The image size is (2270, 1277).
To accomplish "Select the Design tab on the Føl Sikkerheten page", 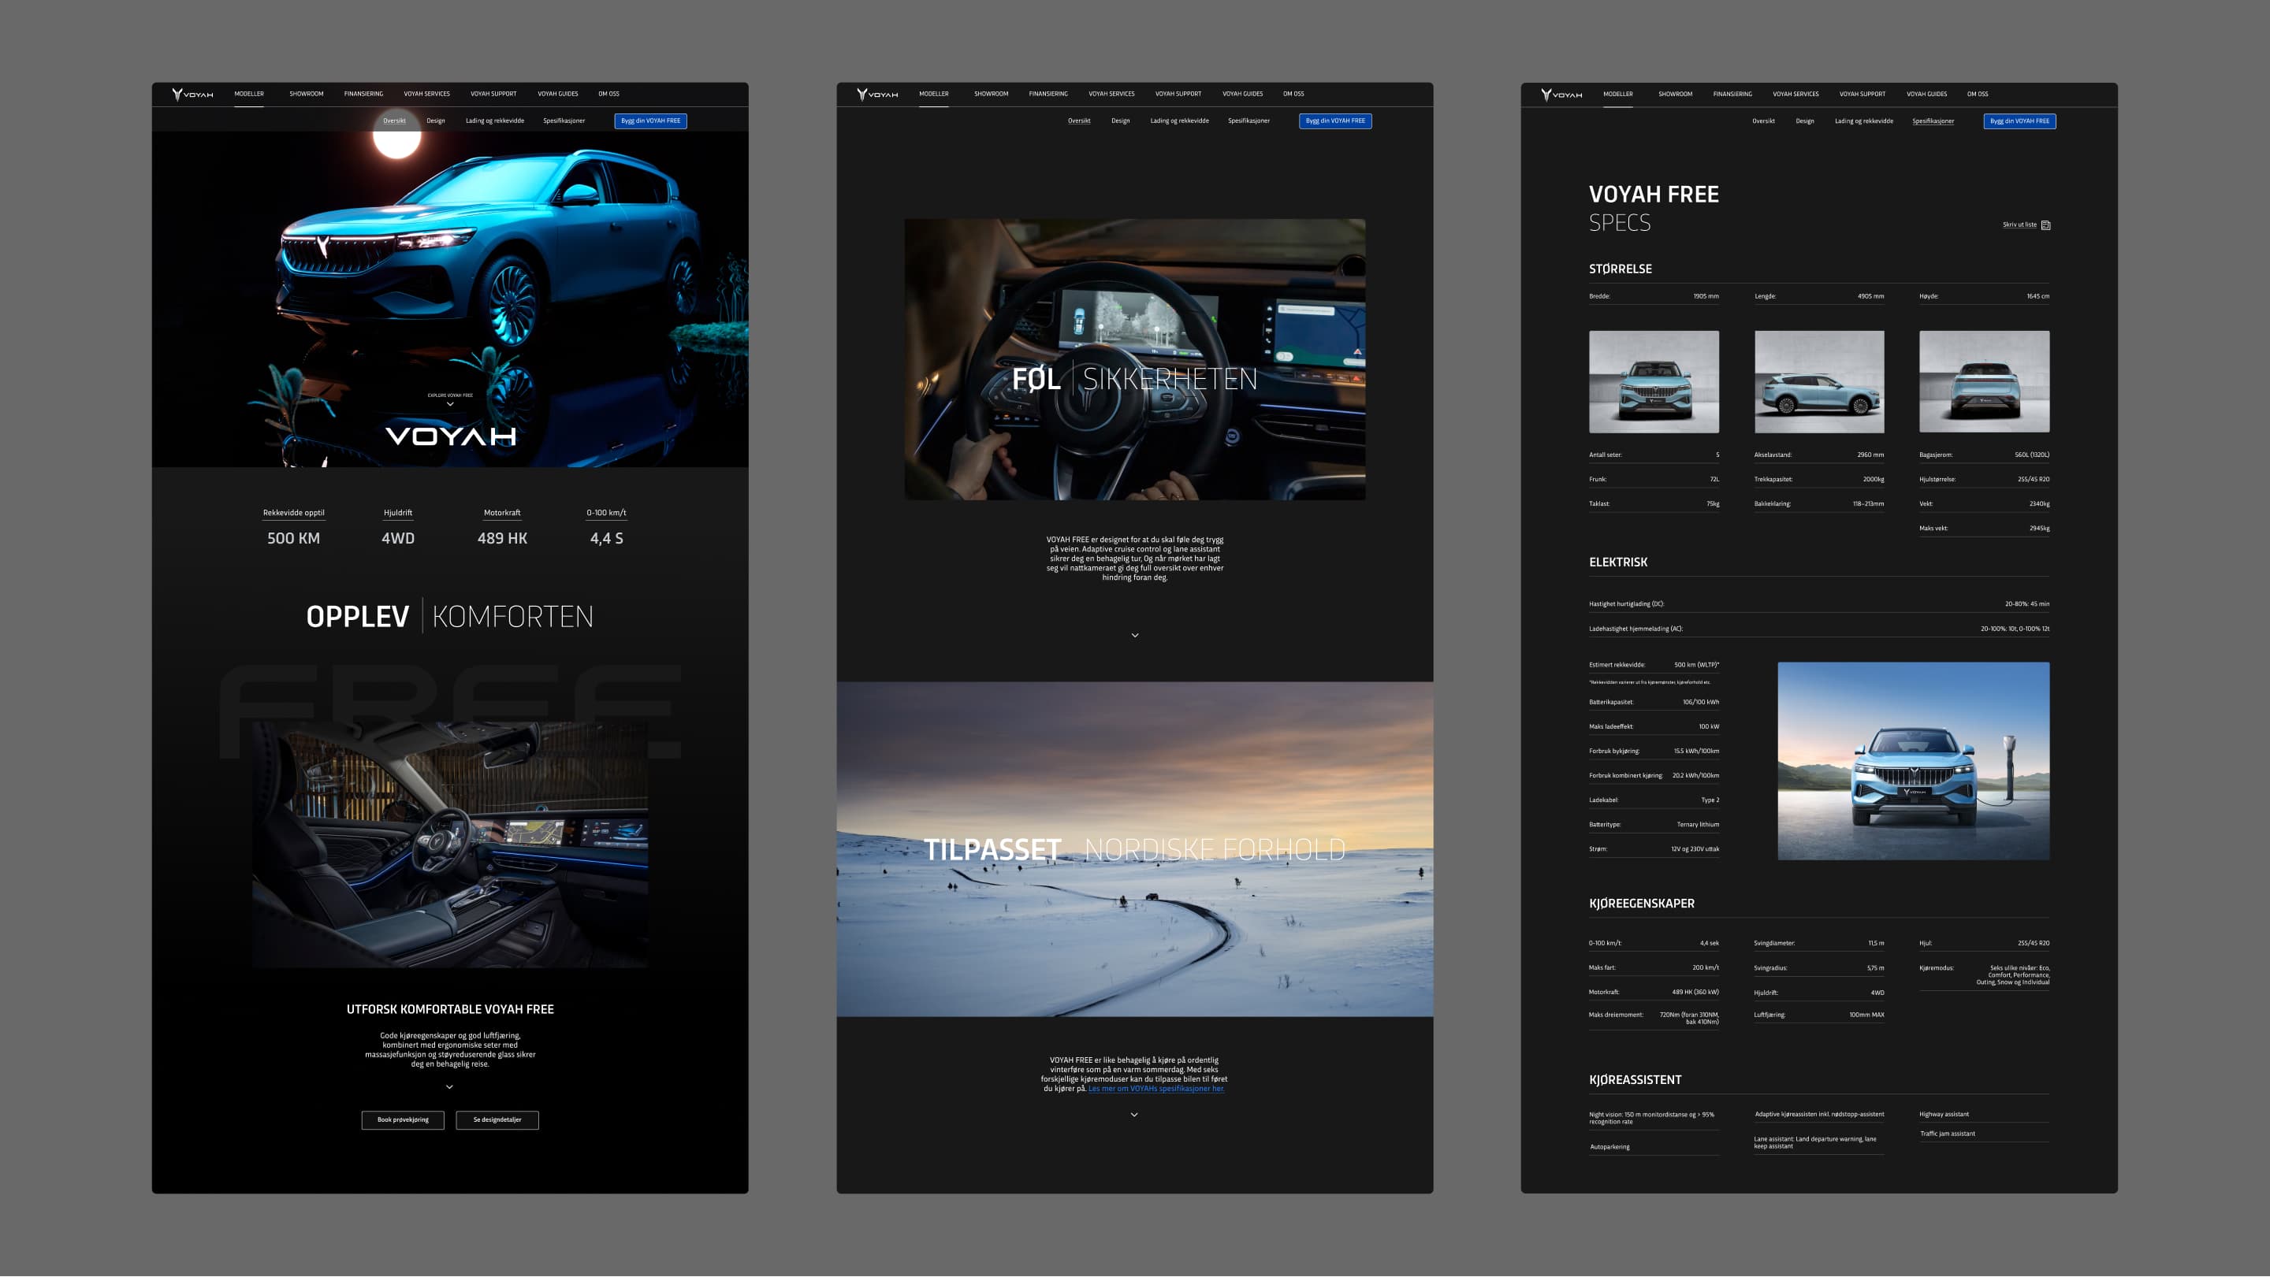I will (x=1121, y=121).
